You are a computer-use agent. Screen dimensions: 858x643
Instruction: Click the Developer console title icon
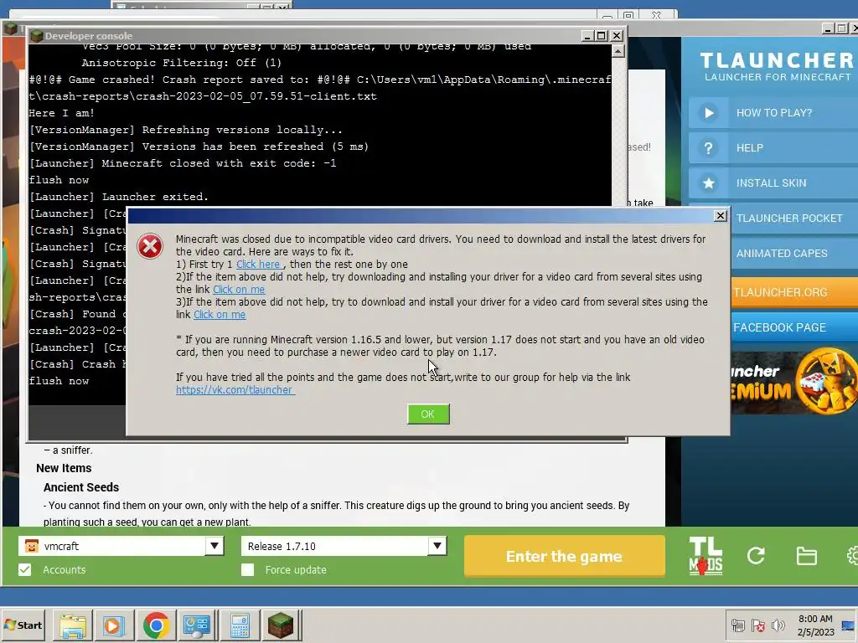pyautogui.click(x=37, y=36)
